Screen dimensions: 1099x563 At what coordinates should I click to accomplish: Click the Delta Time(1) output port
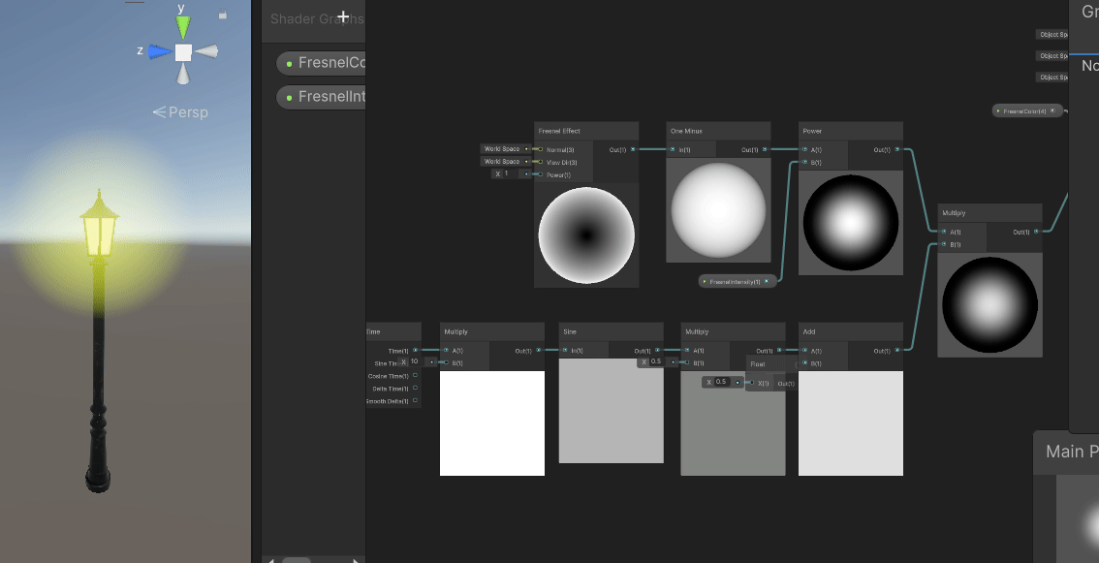[415, 389]
